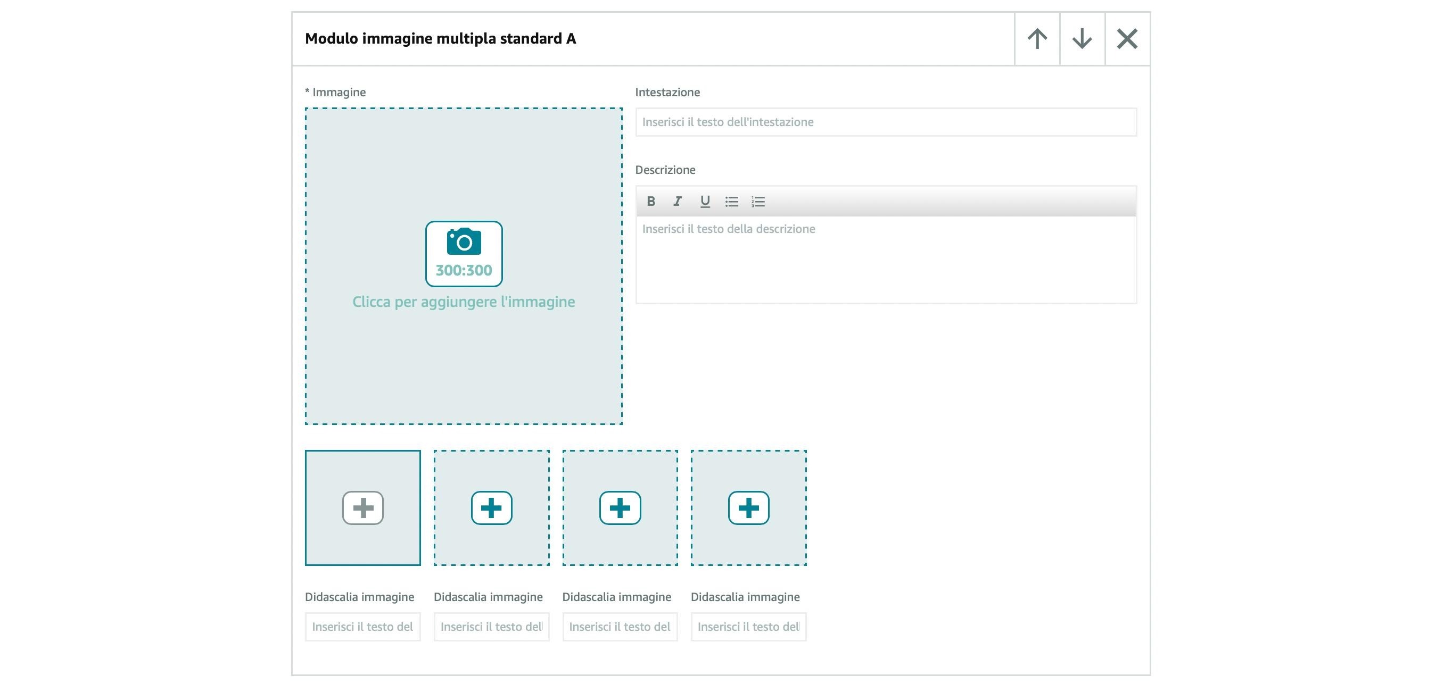
Task: Click the '* Immagine' label
Action: click(335, 93)
